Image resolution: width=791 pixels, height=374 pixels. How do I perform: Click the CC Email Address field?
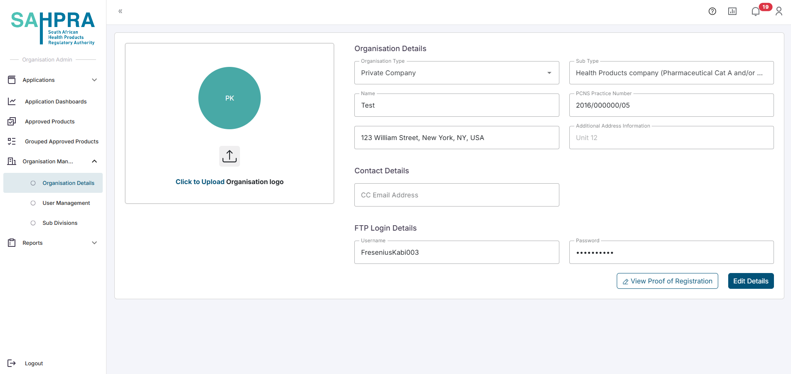(457, 195)
